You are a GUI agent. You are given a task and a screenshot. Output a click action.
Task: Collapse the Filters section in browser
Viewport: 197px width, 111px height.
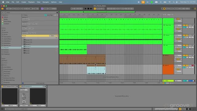[x=23, y=15]
